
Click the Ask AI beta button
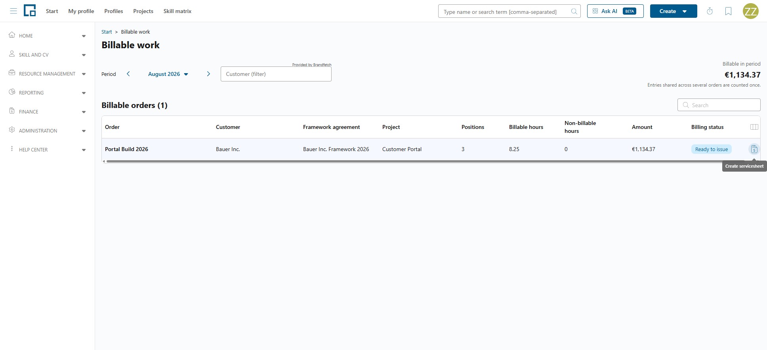(615, 11)
